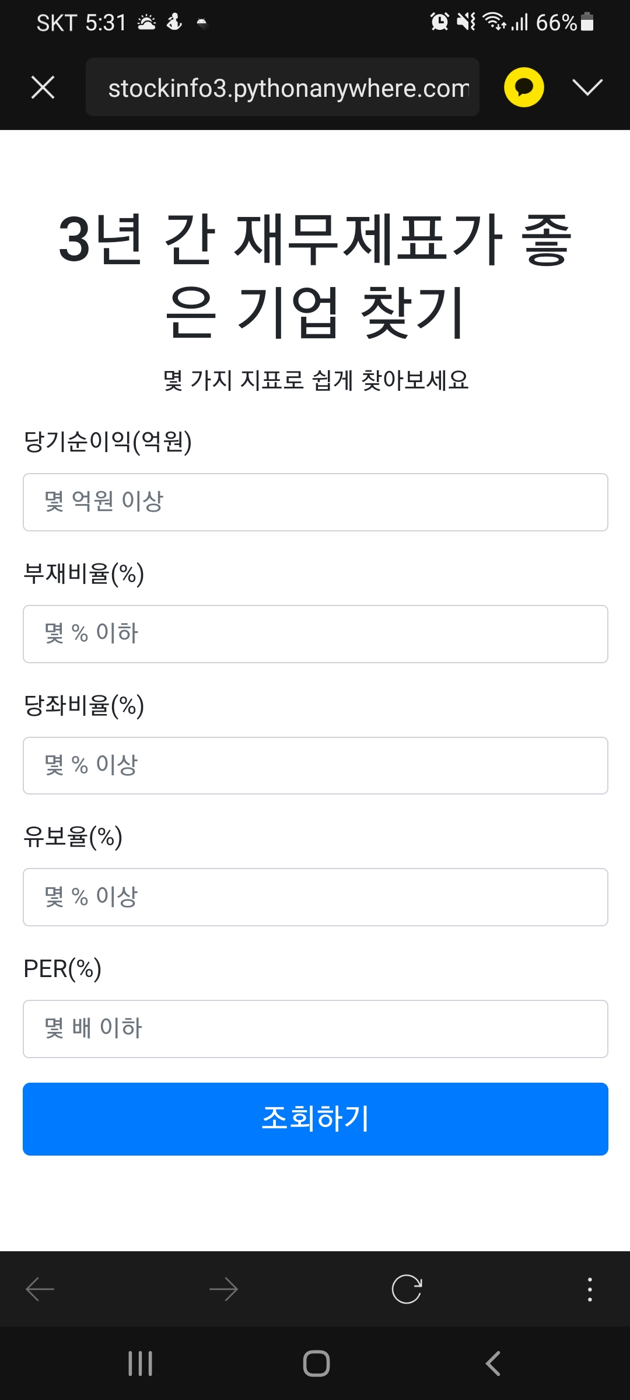The image size is (630, 1400).
Task: Open the three-dot more menu
Action: click(590, 1289)
